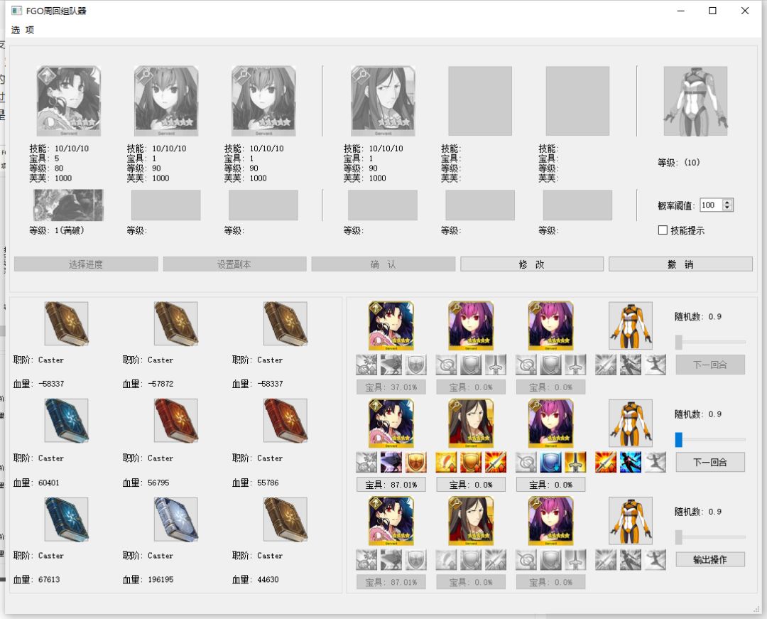Screen dimensions: 767x619
Task: Click the 确认 button
Action: tap(383, 264)
